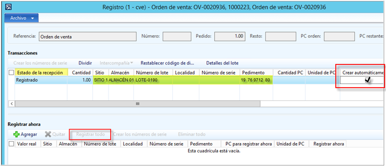Click the green plus Agregar icon
The height and width of the screenshot is (168, 386).
17,134
